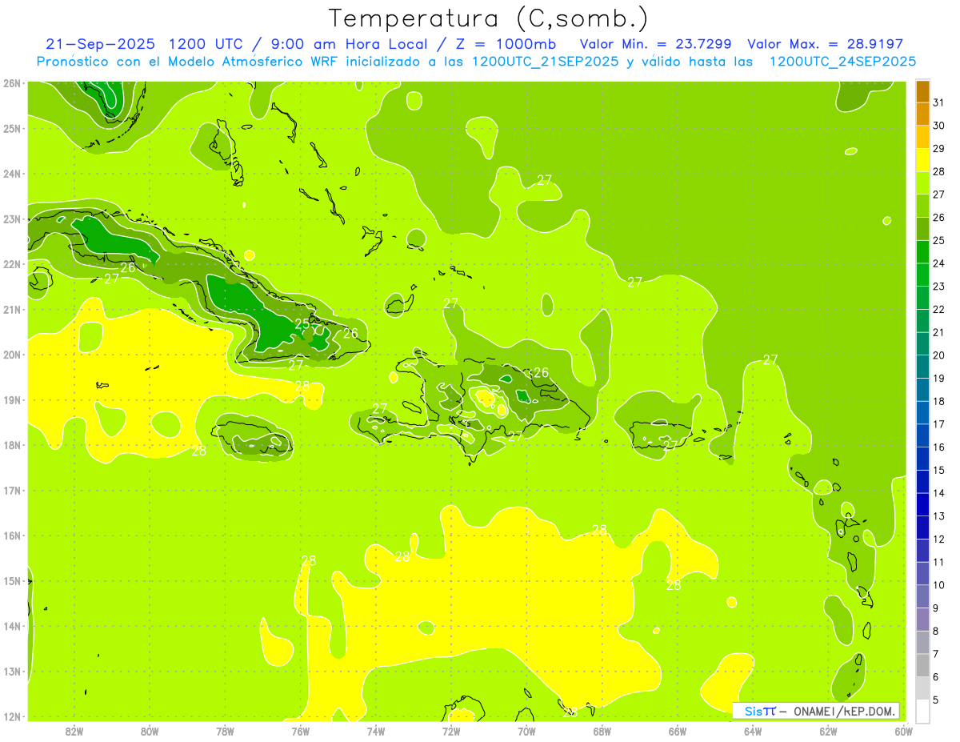This screenshot has width=960, height=742.
Task: Select the yellow swatch between 28 and 29
Action: coord(922,160)
